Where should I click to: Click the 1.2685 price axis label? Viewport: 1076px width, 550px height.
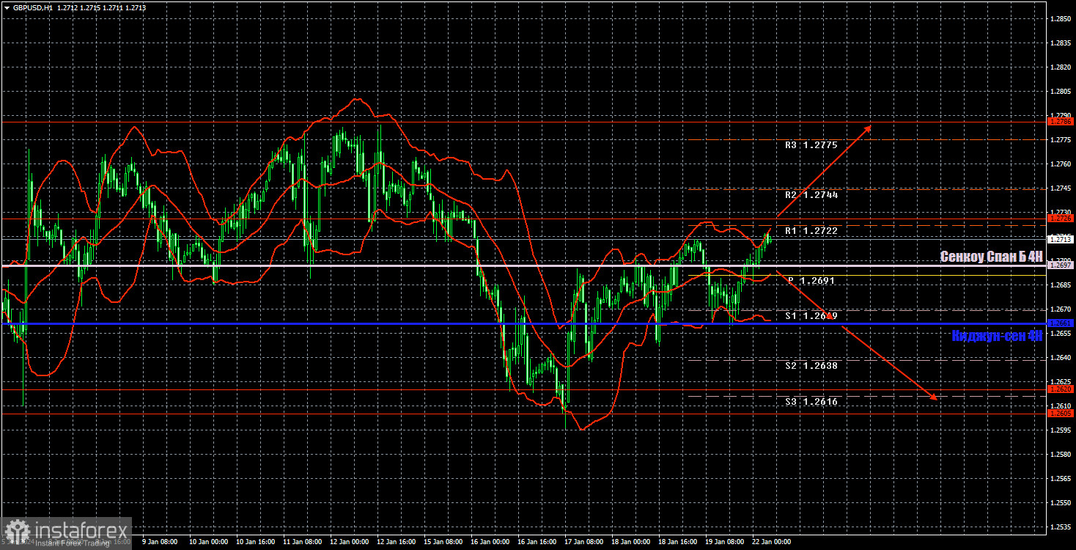coord(1061,285)
